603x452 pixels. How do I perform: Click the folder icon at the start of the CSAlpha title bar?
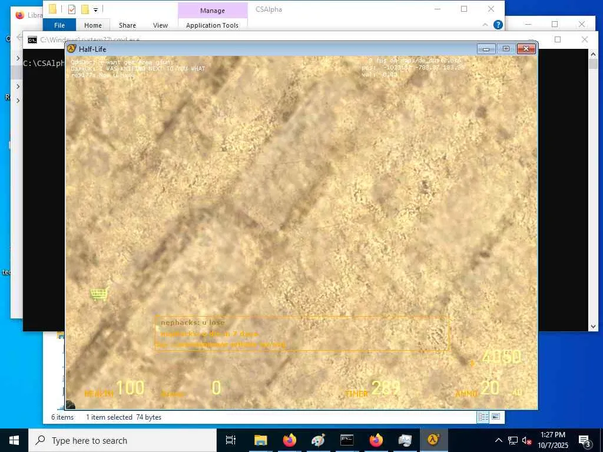click(52, 9)
